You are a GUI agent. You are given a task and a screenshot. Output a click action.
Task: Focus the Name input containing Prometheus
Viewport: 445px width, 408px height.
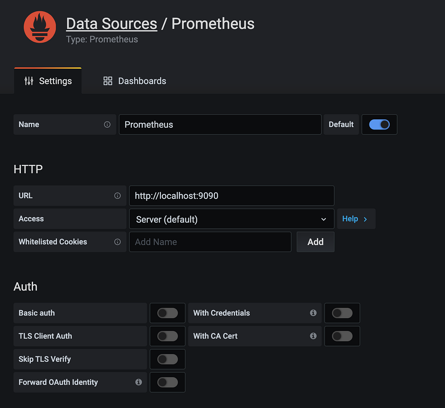pyautogui.click(x=220, y=125)
